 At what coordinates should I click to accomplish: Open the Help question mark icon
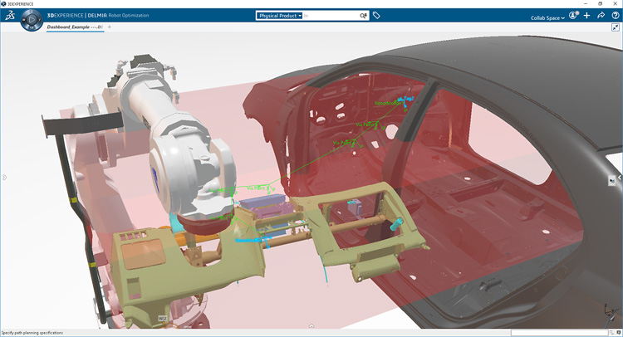point(614,16)
